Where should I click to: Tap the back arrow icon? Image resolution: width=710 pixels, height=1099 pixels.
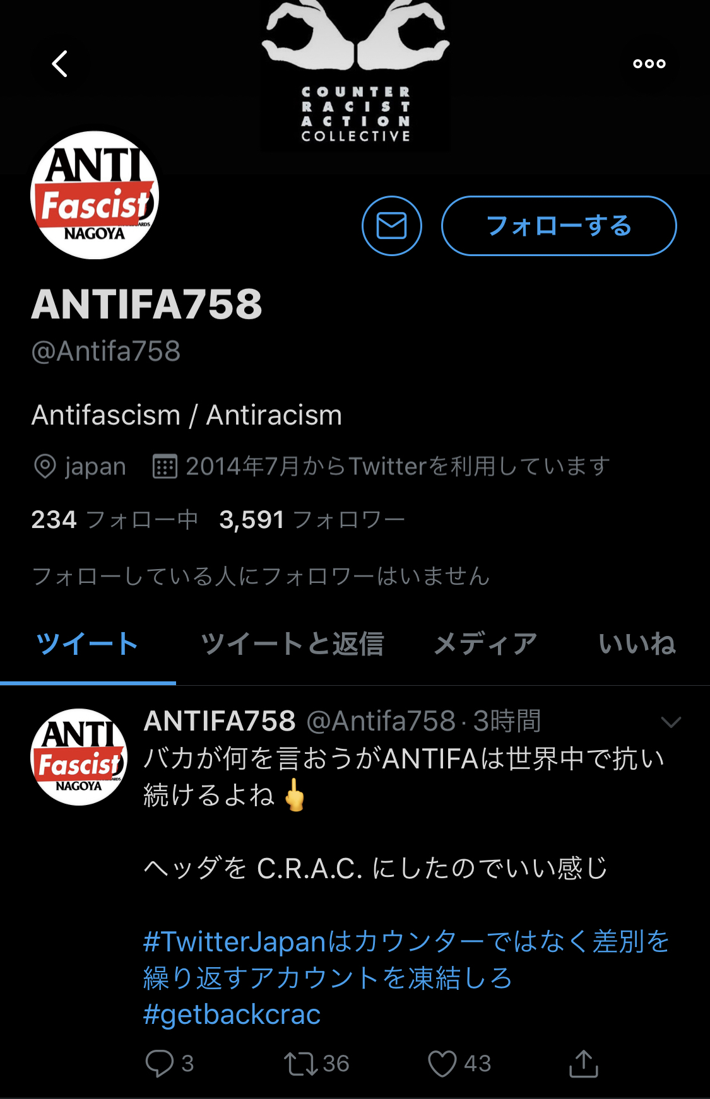tap(60, 64)
